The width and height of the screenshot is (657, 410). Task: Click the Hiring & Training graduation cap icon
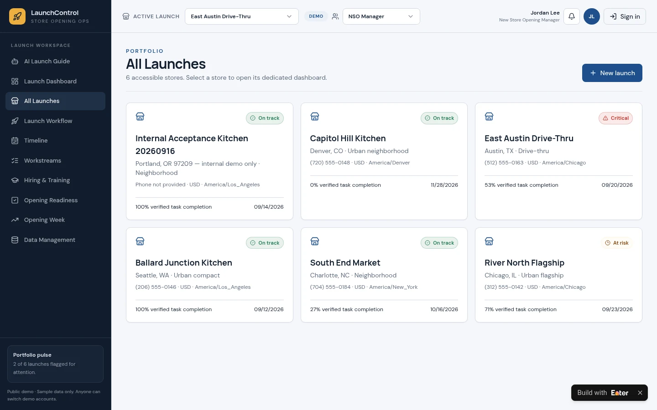[15, 180]
